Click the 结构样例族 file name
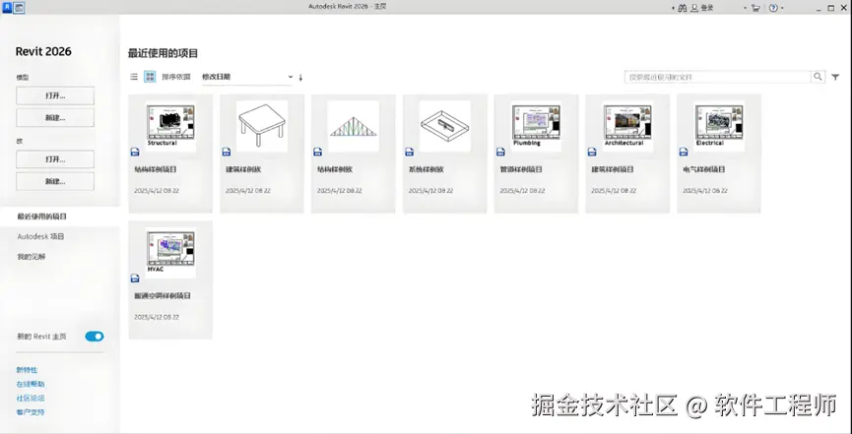 click(335, 169)
